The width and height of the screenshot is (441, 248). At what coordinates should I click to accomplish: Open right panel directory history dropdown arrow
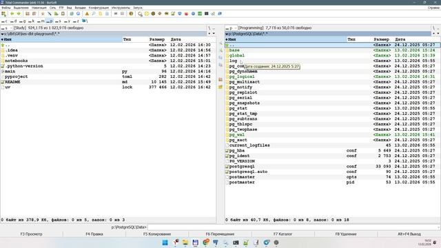tap(438, 34)
